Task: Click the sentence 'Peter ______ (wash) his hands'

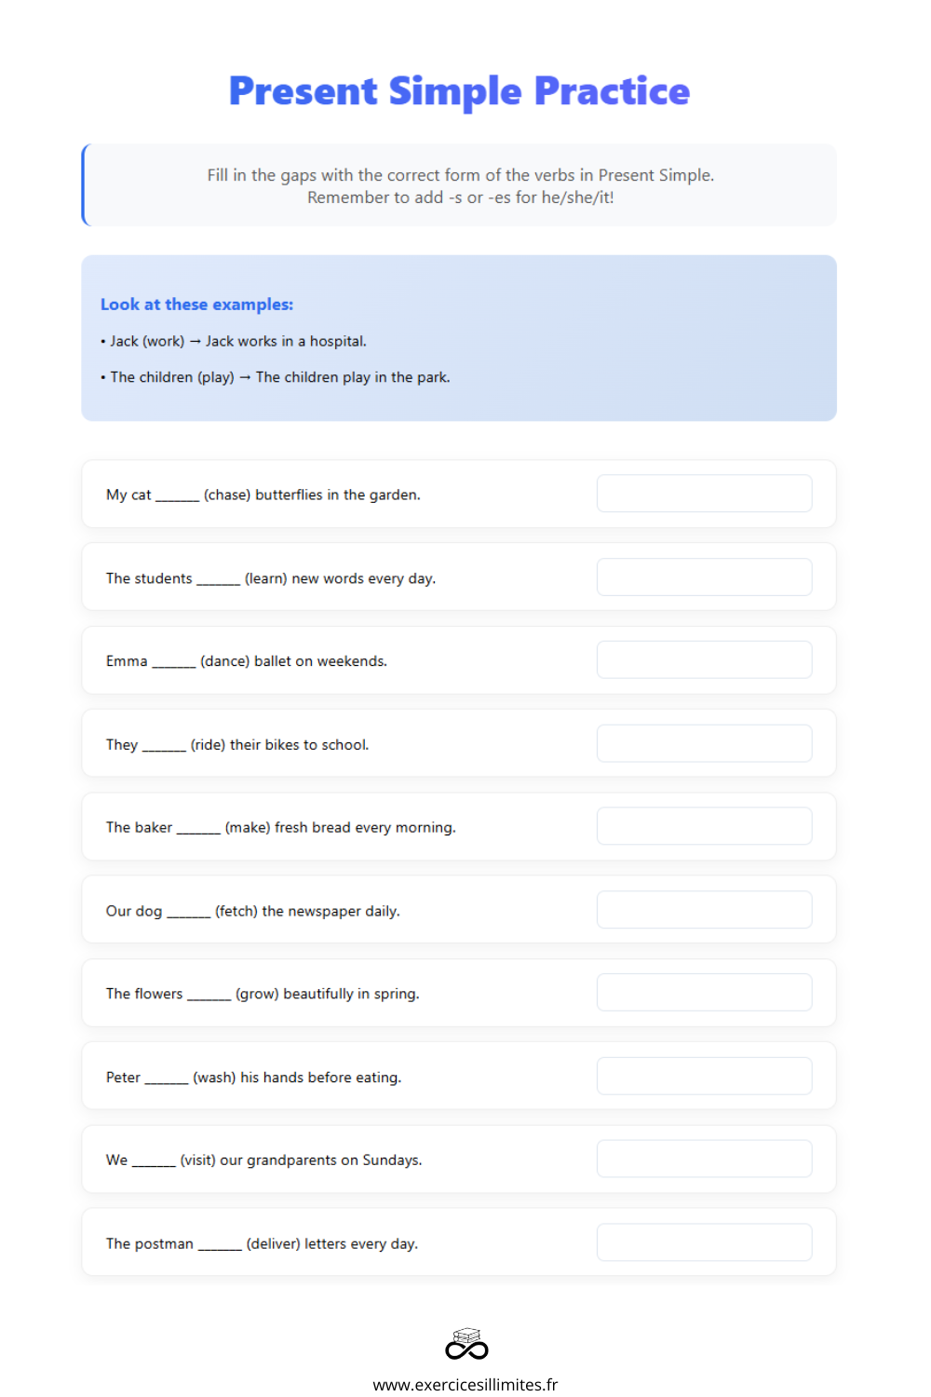Action: [254, 1078]
